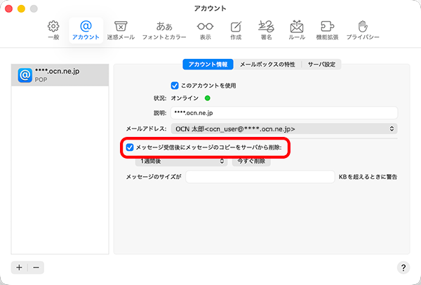Click the 説明 description text field

tap(283, 112)
